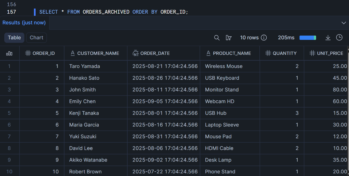This screenshot has height=176, width=349.
Task: Click the CUSTOMER_NAME text type icon
Action: 72,53
